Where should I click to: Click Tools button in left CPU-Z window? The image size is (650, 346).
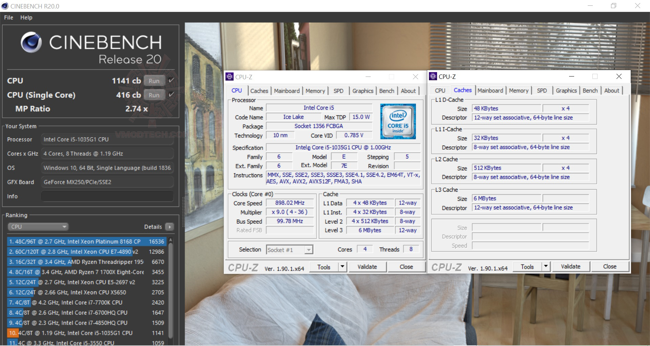tap(324, 267)
